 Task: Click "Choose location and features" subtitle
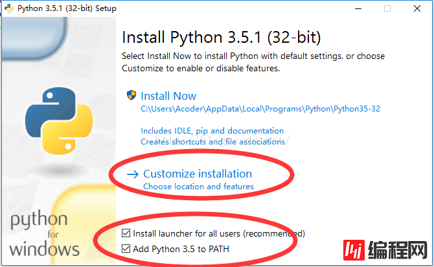[198, 187]
